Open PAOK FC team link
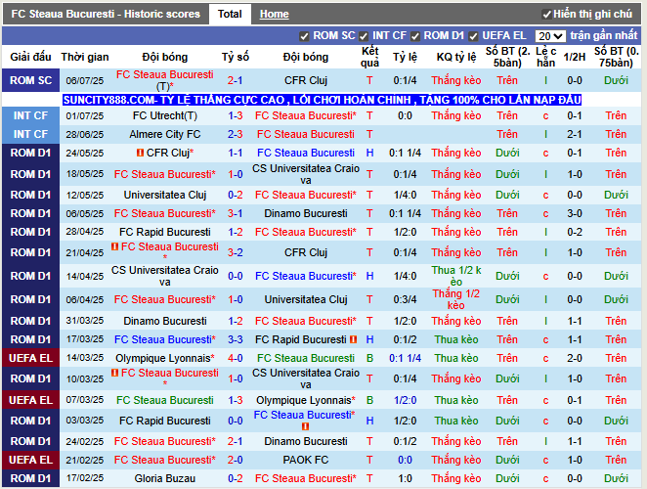Viewport: 647px width, 489px height. [306, 460]
